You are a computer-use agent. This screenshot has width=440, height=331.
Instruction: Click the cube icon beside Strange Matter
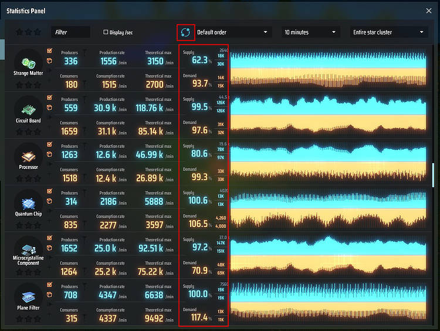[x=49, y=60]
